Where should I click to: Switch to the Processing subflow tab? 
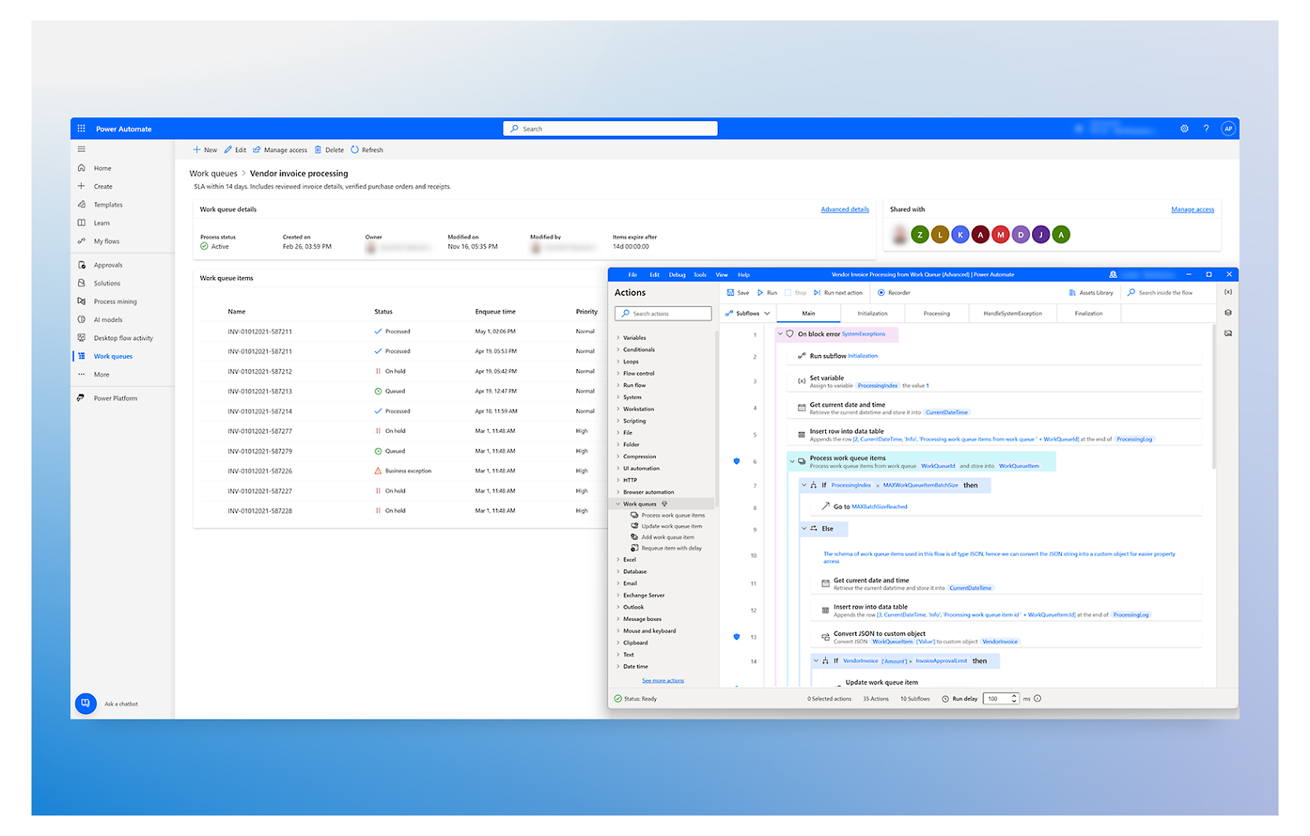936,313
